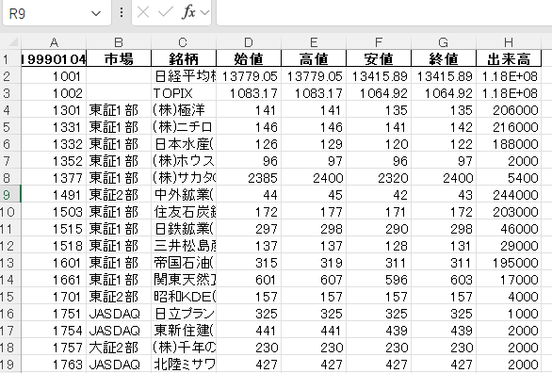Image resolution: width=552 pixels, height=373 pixels.
Task: Click cell 北陸ミサワ in row 19
Action: click(184, 365)
